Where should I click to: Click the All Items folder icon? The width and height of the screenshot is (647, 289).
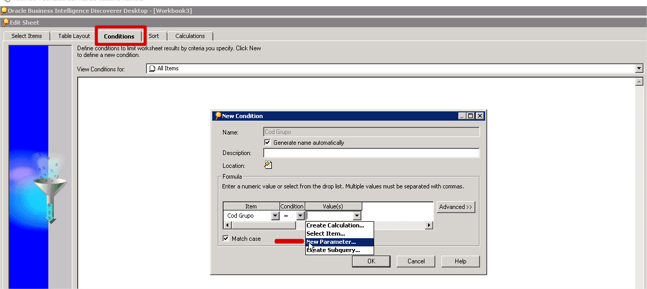tap(152, 68)
